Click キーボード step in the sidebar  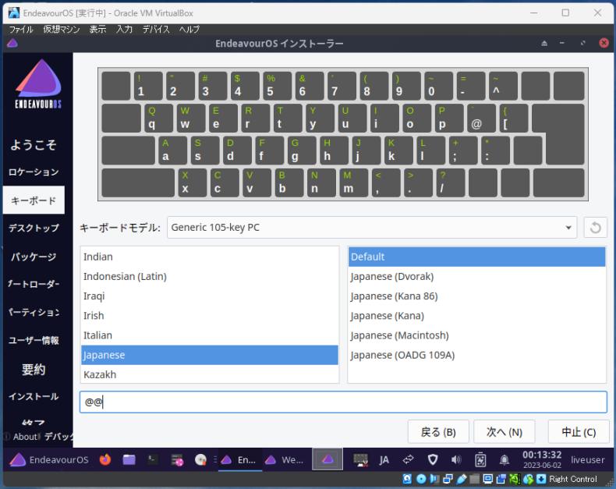(34, 200)
